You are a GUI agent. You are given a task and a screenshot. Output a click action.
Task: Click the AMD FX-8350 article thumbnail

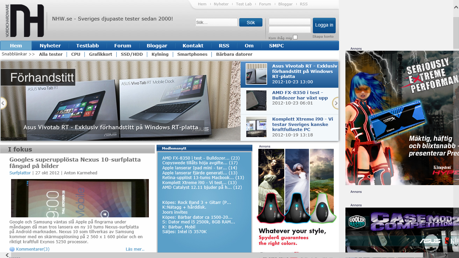click(256, 100)
